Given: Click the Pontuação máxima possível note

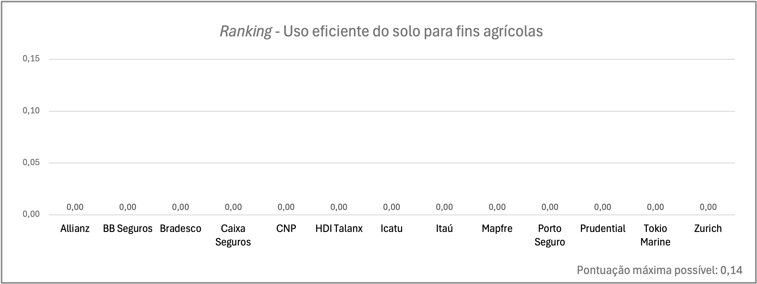Looking at the screenshot, I should (x=660, y=270).
